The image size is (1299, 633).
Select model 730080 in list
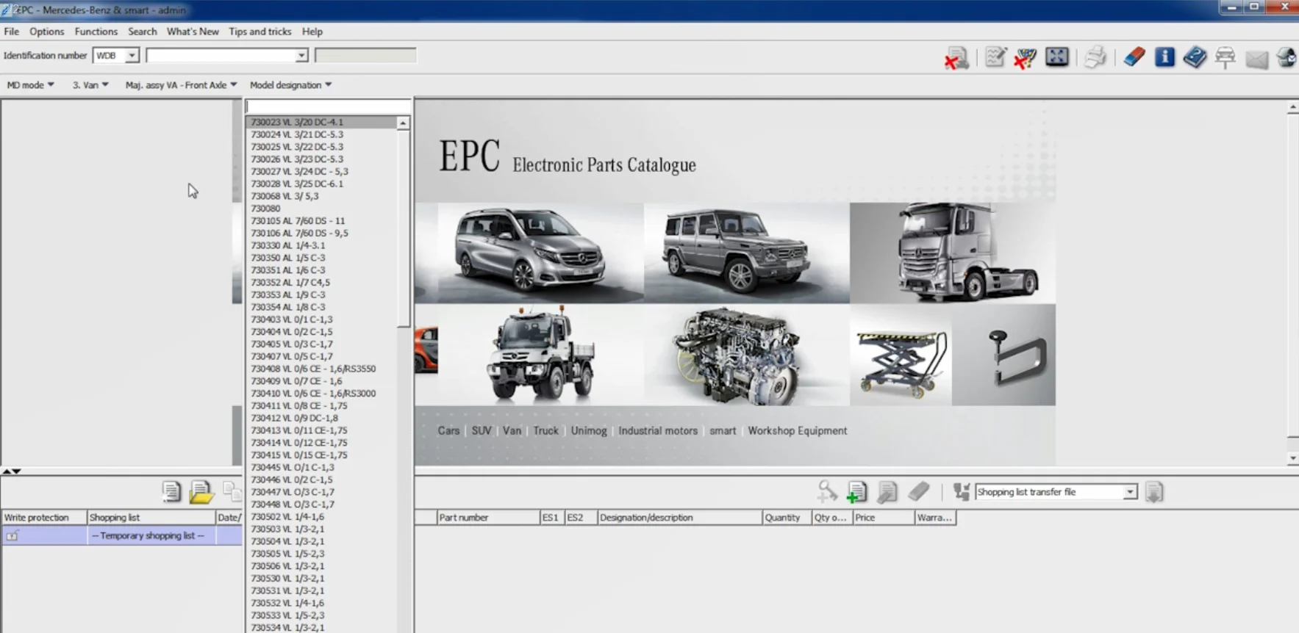click(321, 209)
